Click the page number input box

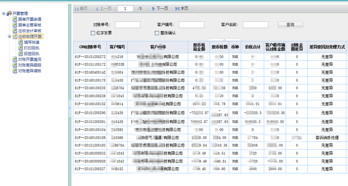[x=125, y=9]
